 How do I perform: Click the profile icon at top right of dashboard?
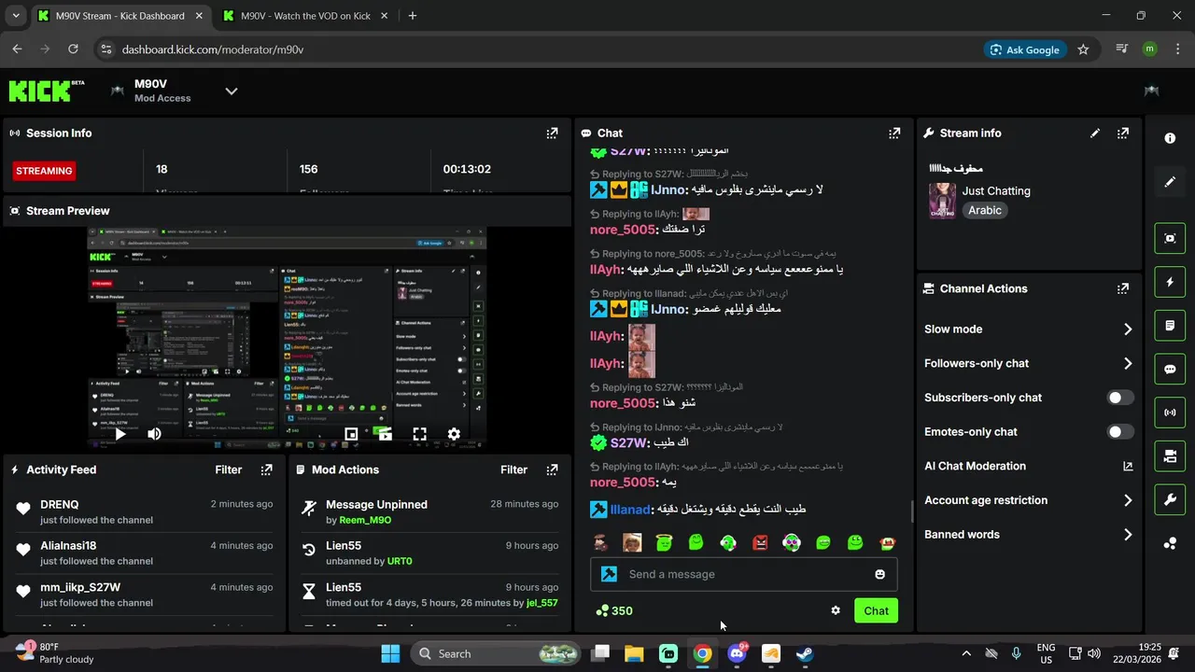click(x=1151, y=91)
